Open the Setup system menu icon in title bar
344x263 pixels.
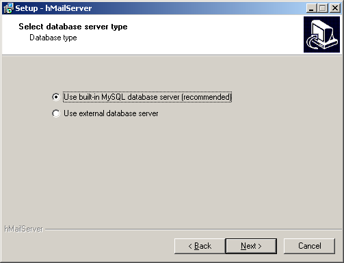(x=8, y=8)
